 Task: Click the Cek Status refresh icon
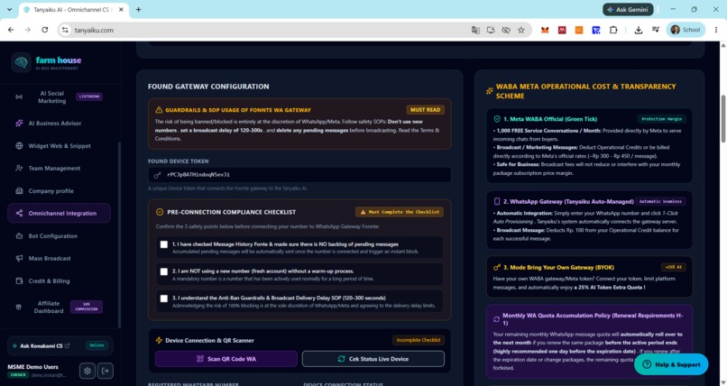pyautogui.click(x=341, y=359)
